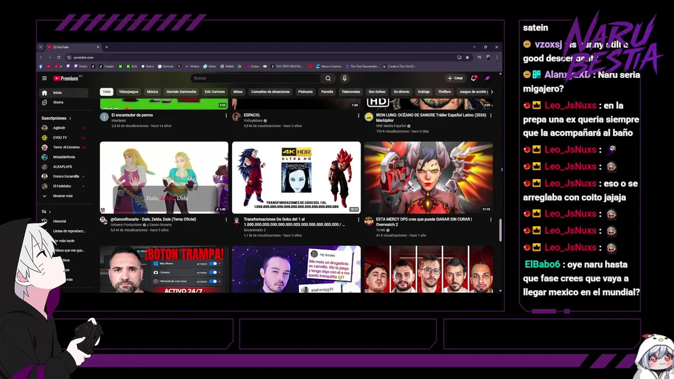Viewport: 674px width, 379px height.
Task: Open options menu for Dale, Zelda, Dale video
Action: coord(226,220)
